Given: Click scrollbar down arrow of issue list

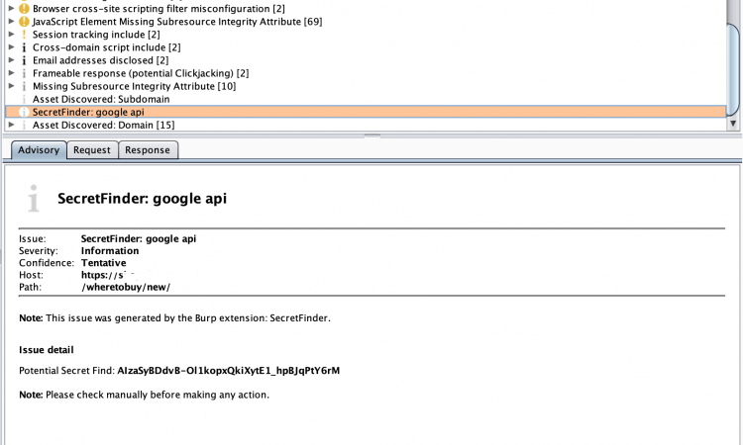Looking at the screenshot, I should 733,124.
